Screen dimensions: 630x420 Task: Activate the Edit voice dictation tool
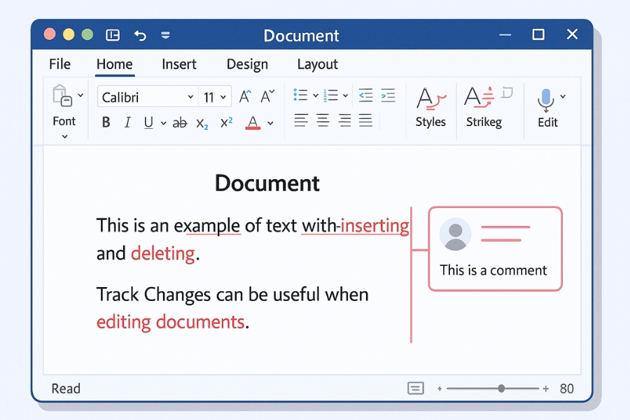[x=547, y=108]
